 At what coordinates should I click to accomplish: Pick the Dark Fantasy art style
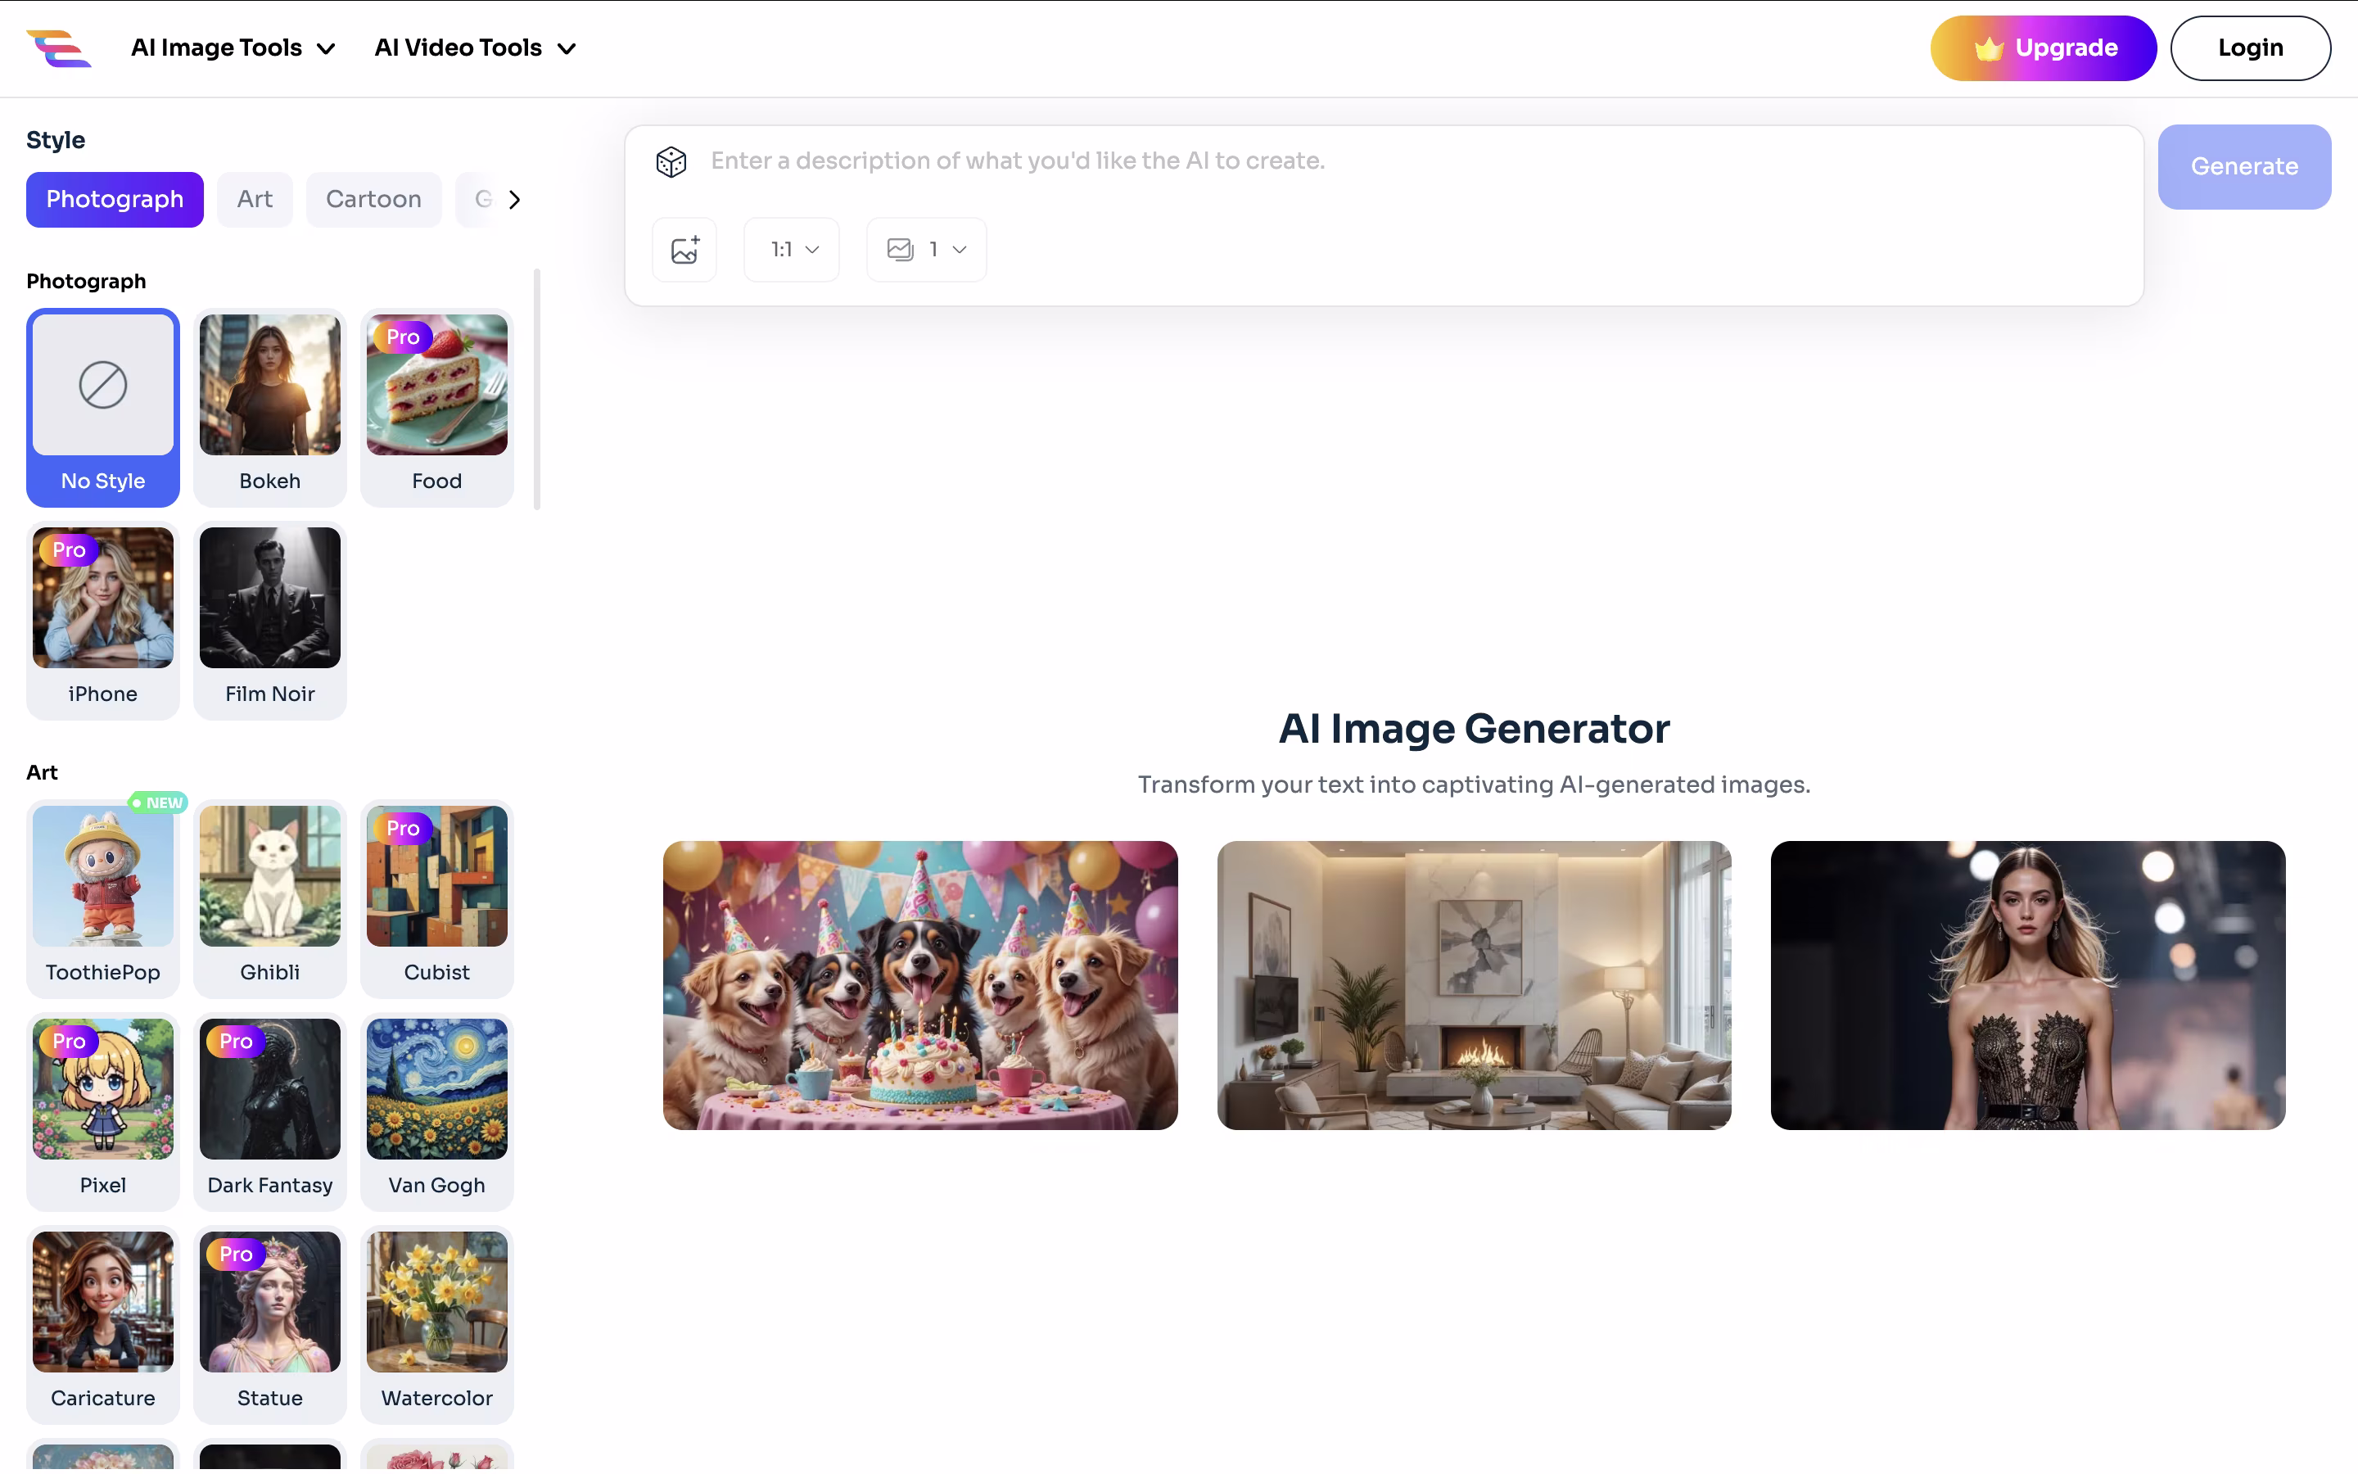pyautogui.click(x=270, y=1112)
